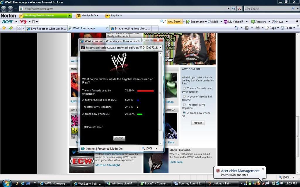The height and width of the screenshot is (187, 300).
Task: Click the acer logo on toolbar
Action: [x=7, y=22]
